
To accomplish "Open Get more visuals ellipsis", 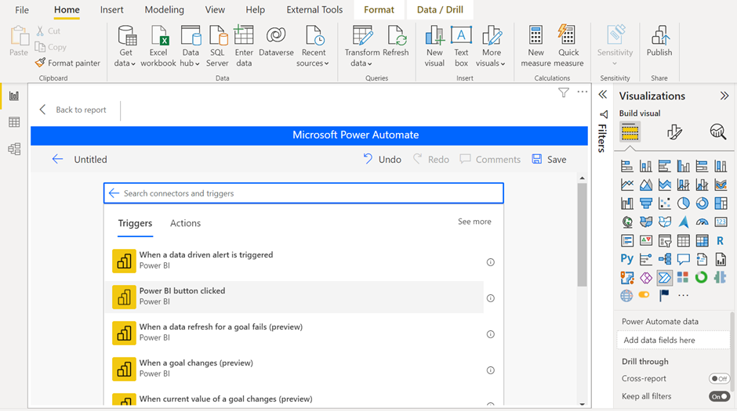I will coord(683,296).
